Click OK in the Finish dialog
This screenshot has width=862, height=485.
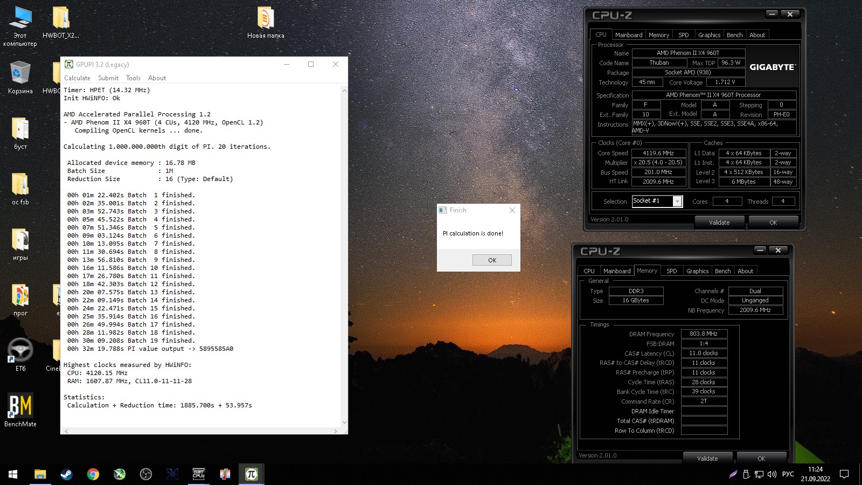click(492, 260)
